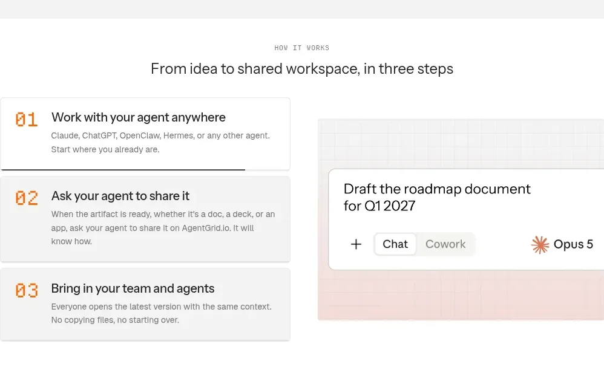
Task: Click the orange 02 step number
Action: coord(26,198)
